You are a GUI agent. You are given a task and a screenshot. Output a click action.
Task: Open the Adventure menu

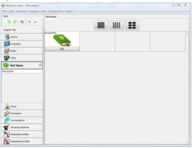(22, 11)
